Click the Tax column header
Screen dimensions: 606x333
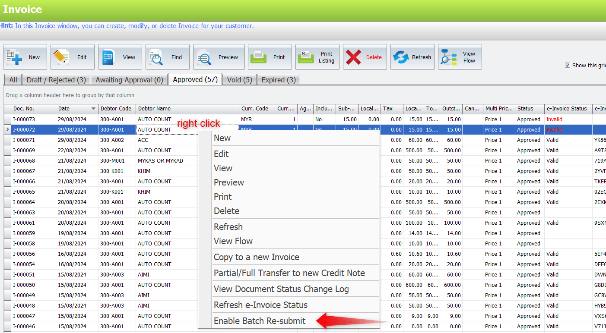pos(392,109)
